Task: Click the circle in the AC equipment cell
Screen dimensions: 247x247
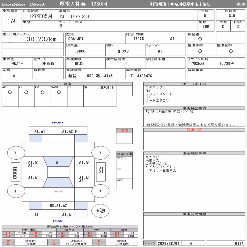Action: tap(10, 92)
